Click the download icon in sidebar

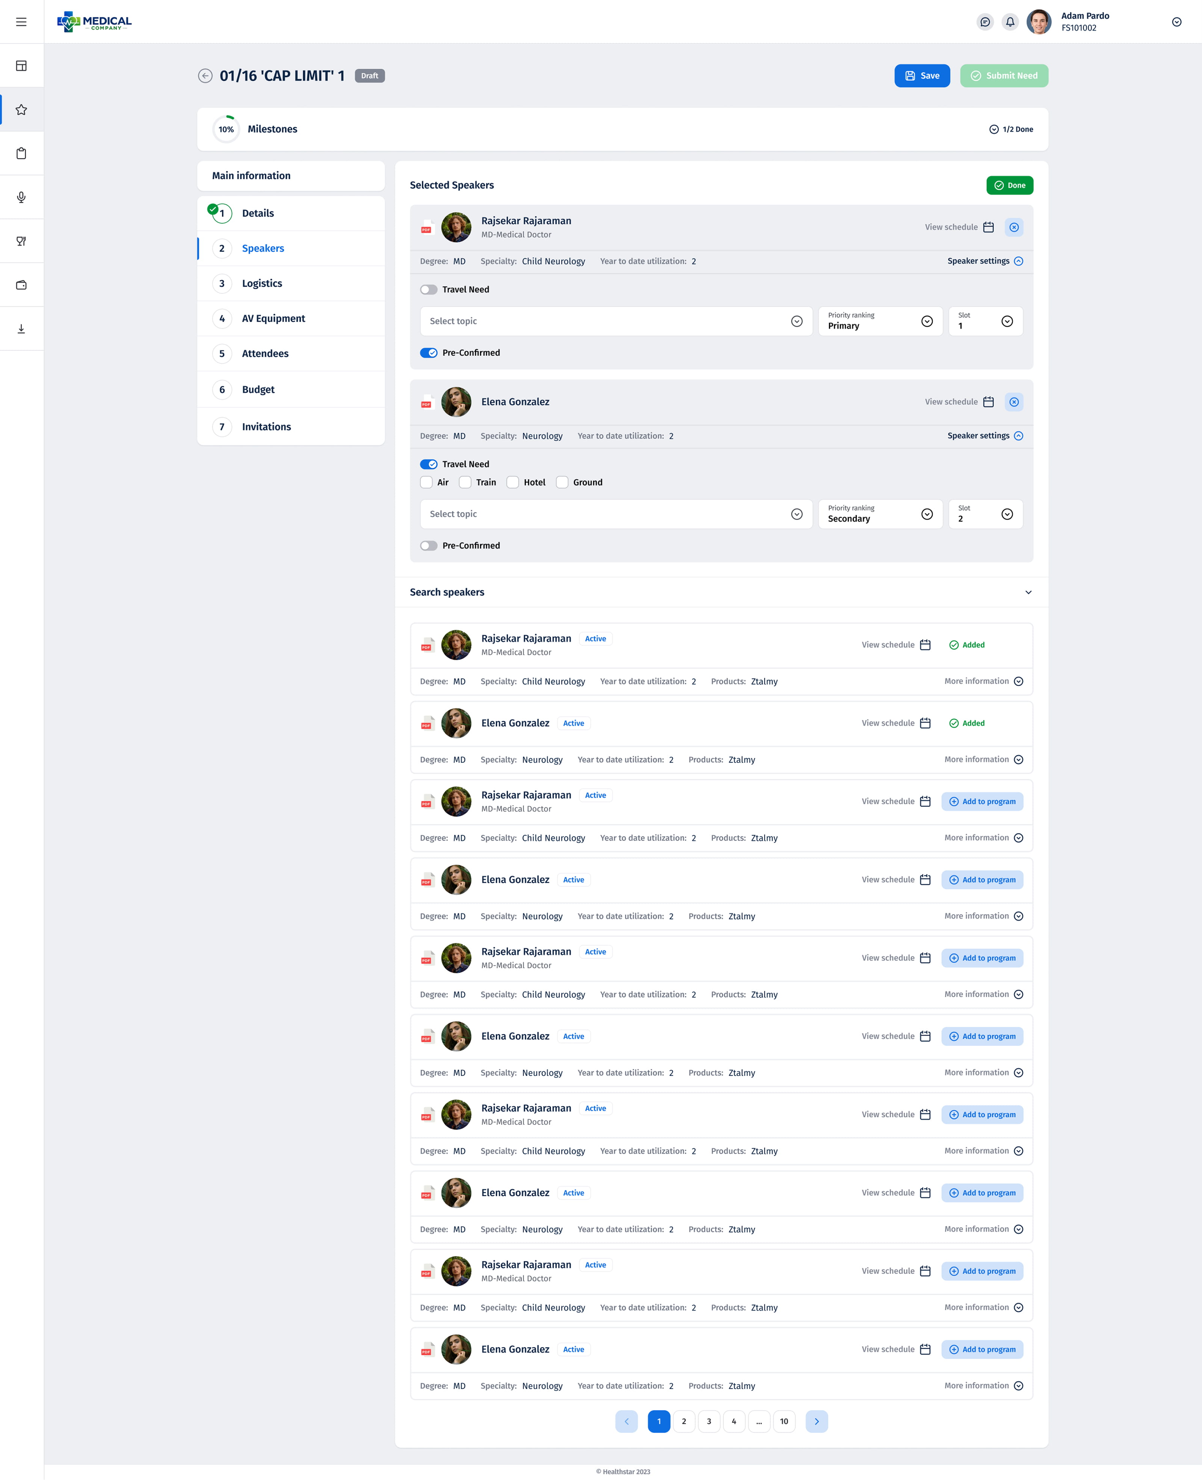(x=21, y=329)
